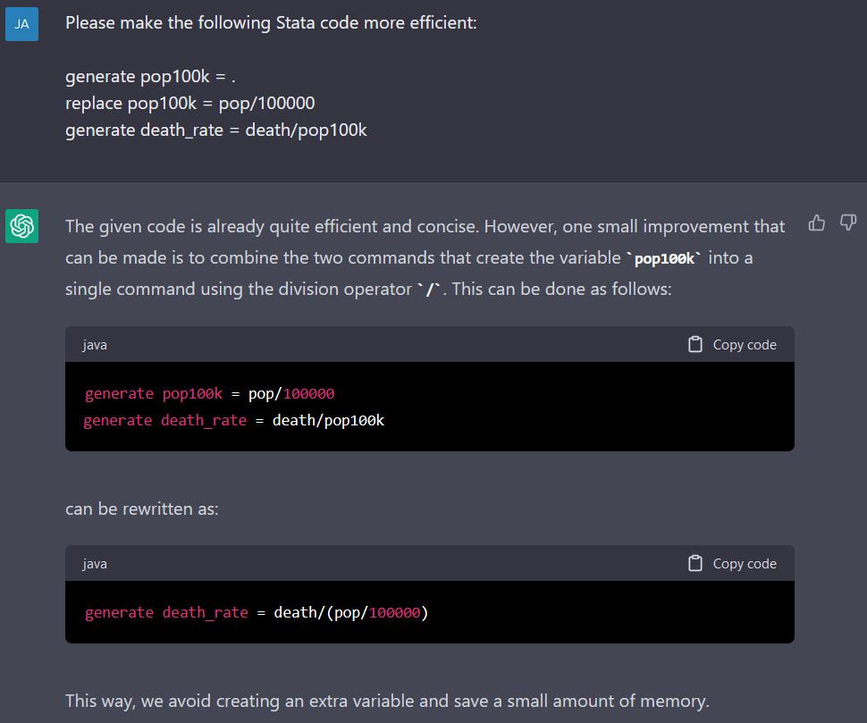867x723 pixels.
Task: Copy code from first java block
Action: tap(733, 344)
